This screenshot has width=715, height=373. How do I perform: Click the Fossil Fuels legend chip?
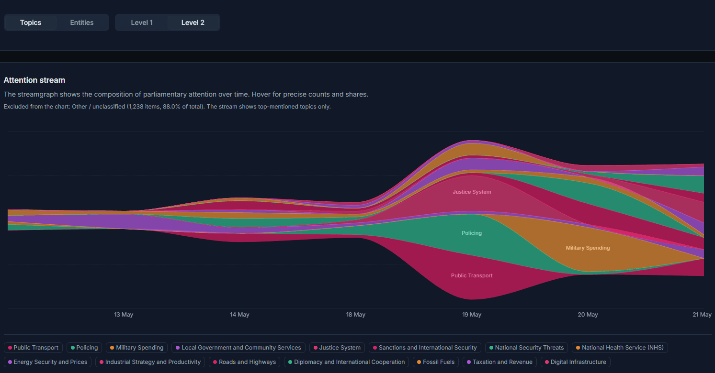(436, 362)
